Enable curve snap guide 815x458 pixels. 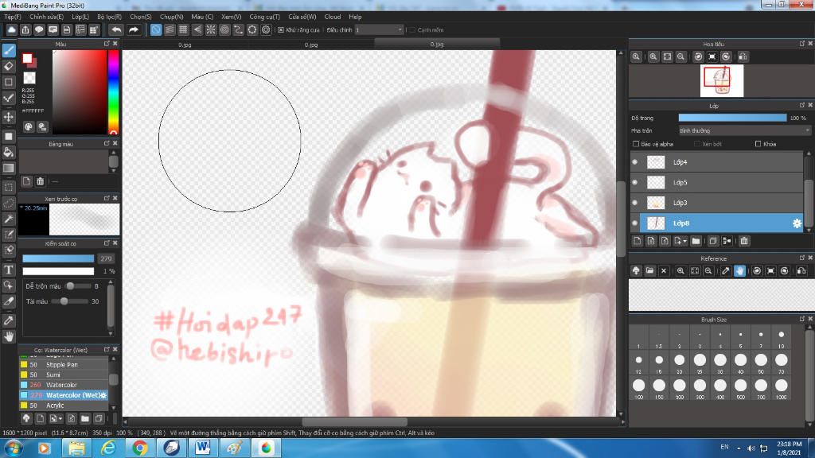(x=239, y=29)
